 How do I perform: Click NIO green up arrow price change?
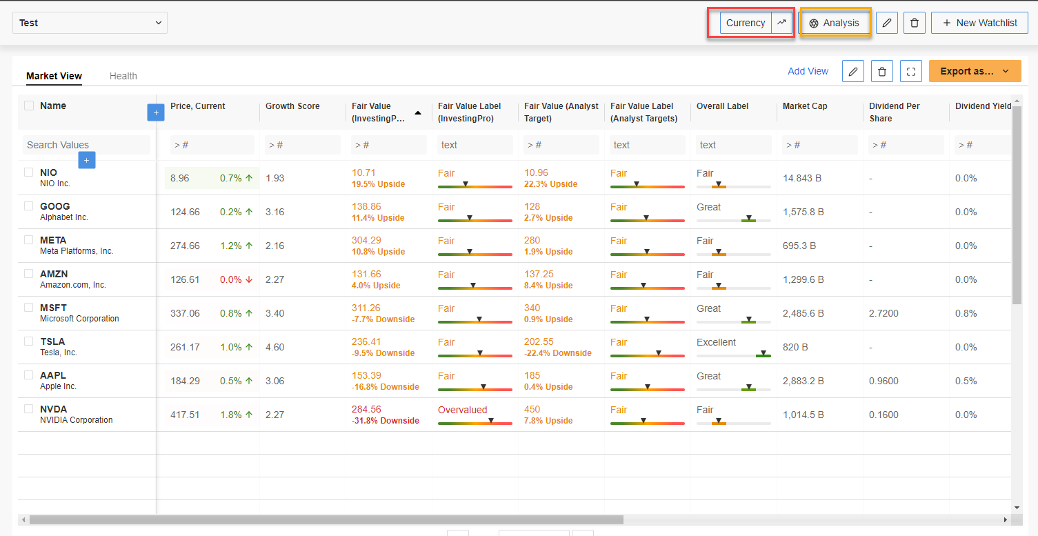(x=249, y=178)
